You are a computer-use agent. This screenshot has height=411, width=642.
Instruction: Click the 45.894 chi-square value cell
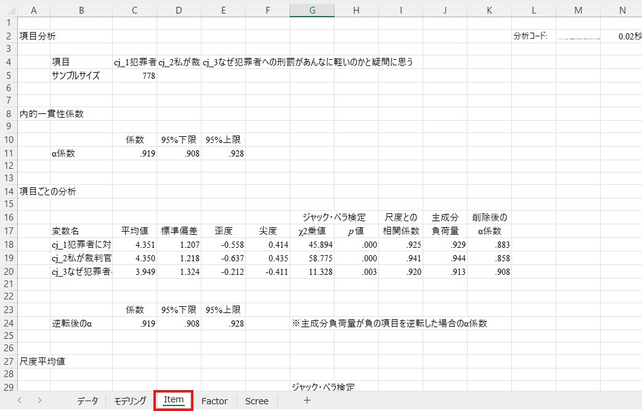click(312, 245)
